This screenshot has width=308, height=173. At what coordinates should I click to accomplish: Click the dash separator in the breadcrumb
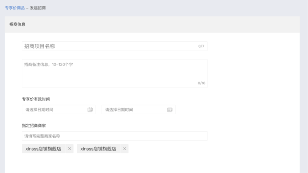(27, 8)
